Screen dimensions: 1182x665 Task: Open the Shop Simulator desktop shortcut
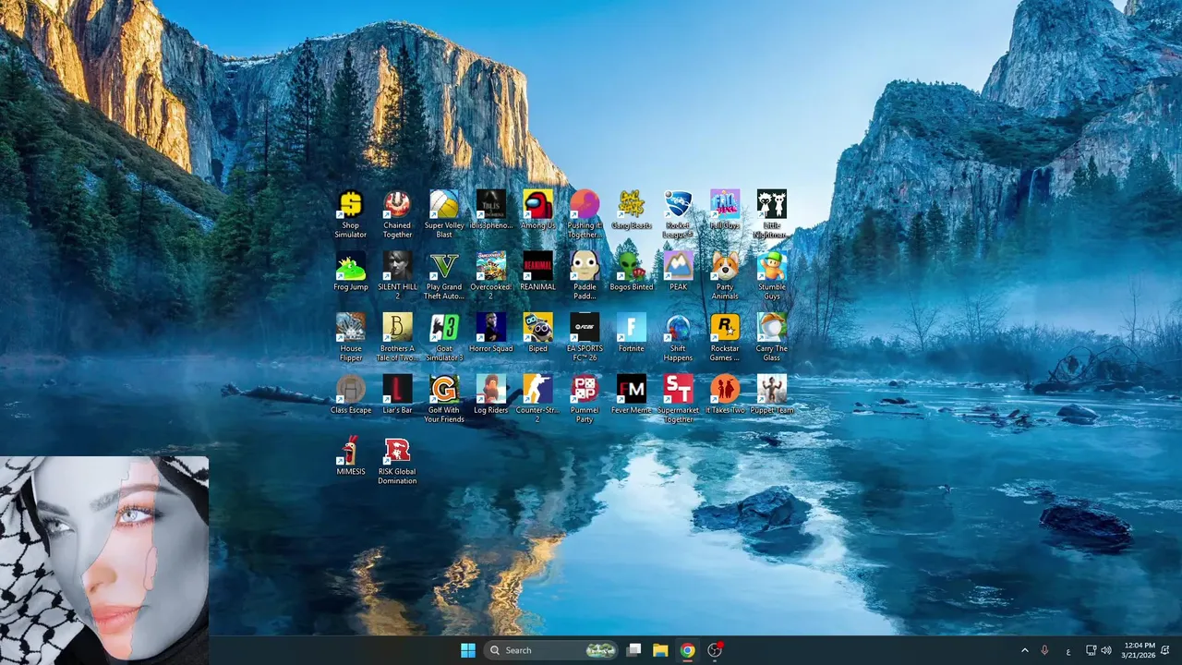pyautogui.click(x=351, y=214)
